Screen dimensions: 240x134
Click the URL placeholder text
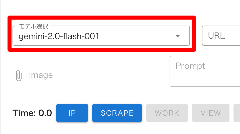tap(216, 36)
